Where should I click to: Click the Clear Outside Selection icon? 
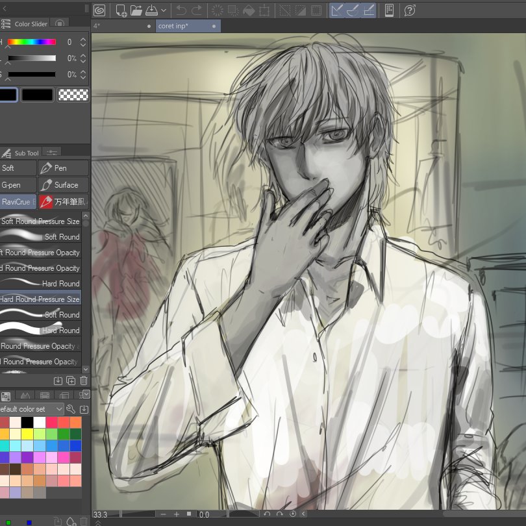click(x=233, y=10)
